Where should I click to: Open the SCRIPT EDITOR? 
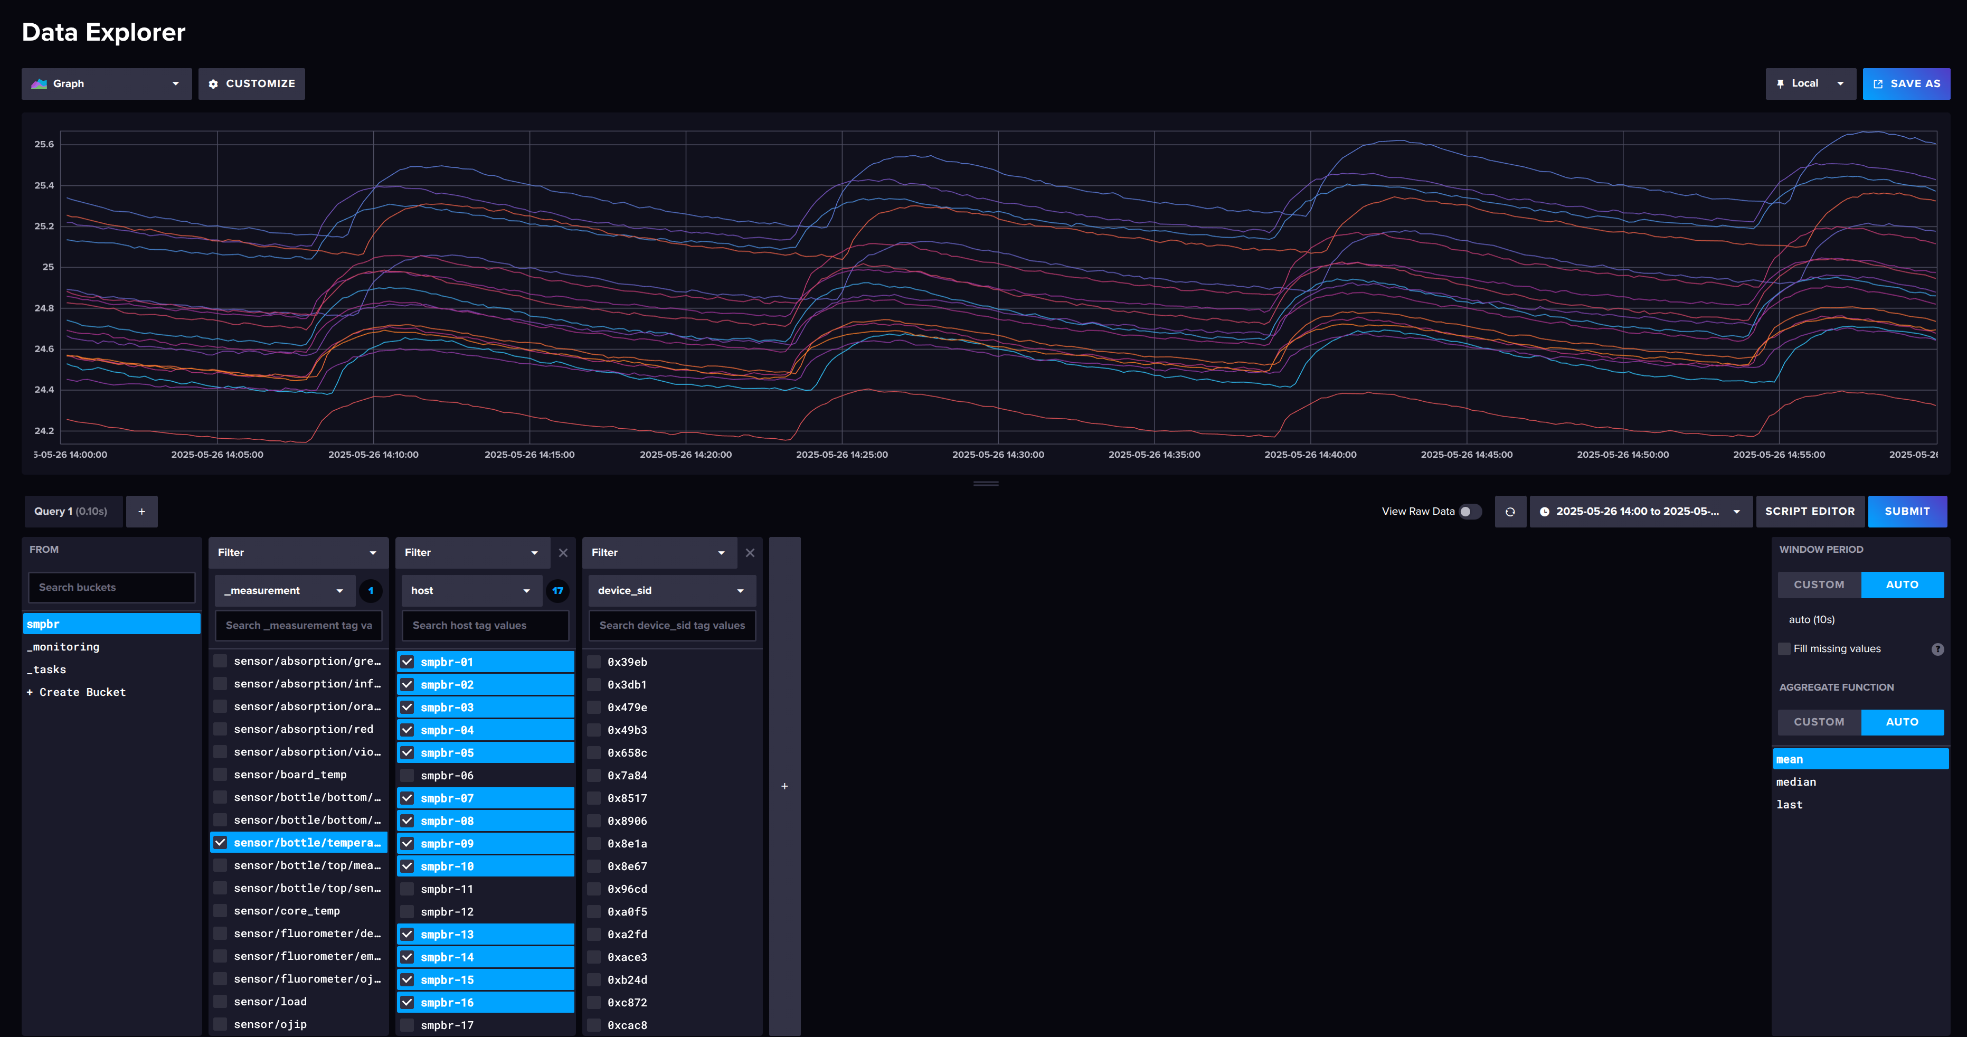click(x=1809, y=512)
